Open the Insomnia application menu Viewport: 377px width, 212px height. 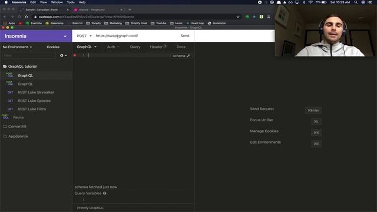tap(19, 2)
